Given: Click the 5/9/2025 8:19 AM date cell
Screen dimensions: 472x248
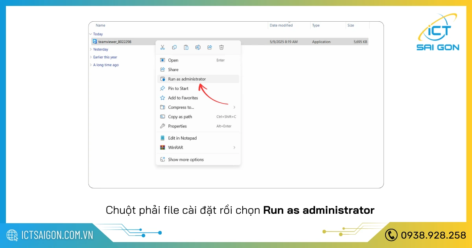Looking at the screenshot, I should [x=284, y=42].
